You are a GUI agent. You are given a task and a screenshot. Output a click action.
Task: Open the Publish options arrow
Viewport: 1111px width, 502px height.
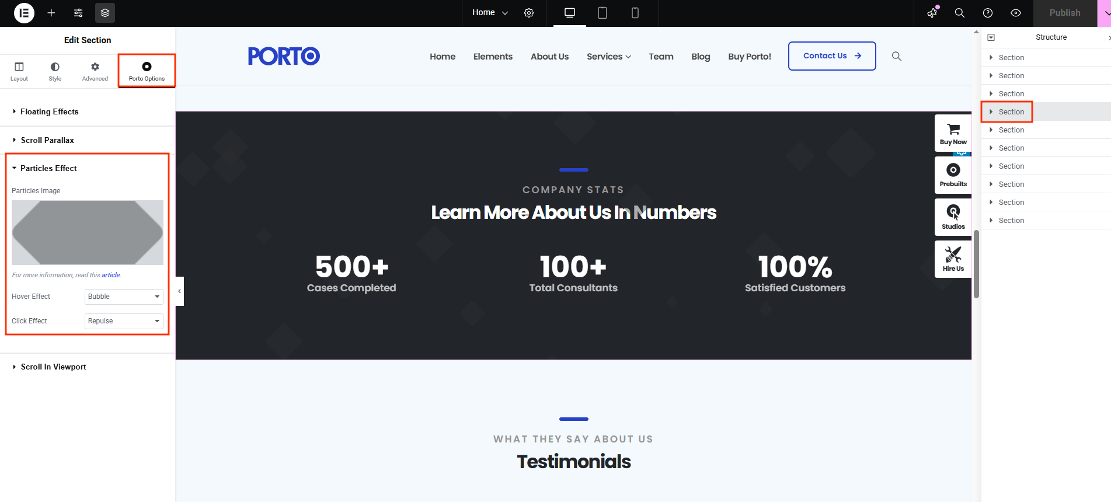coord(1106,13)
